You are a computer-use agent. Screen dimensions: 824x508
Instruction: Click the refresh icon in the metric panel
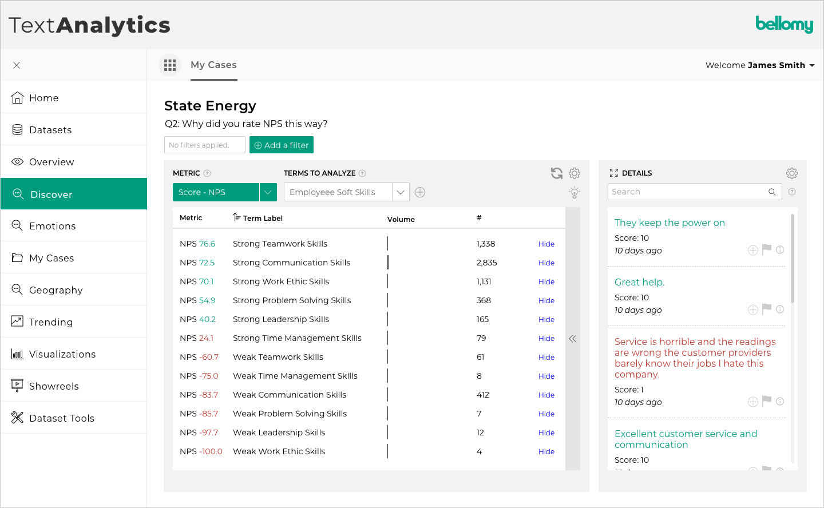click(556, 173)
